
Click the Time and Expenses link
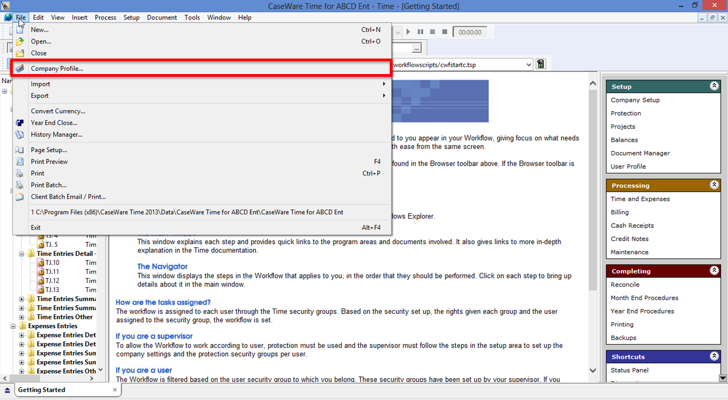coord(640,199)
